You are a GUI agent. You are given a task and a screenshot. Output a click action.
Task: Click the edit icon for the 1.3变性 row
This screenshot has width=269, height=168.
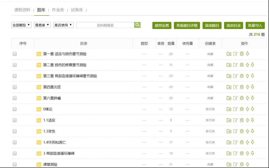click(235, 131)
